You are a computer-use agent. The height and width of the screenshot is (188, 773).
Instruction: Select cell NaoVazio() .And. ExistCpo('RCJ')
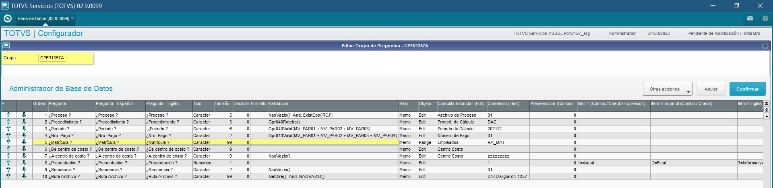click(333, 115)
